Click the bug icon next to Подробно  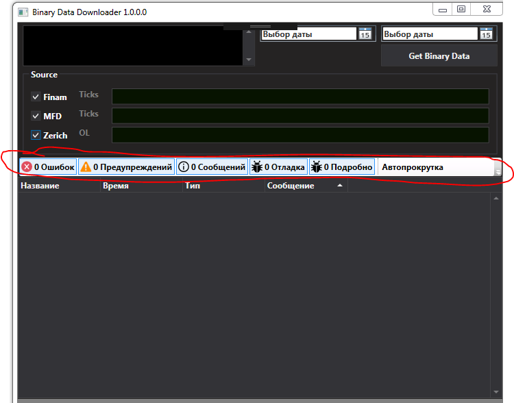point(316,167)
